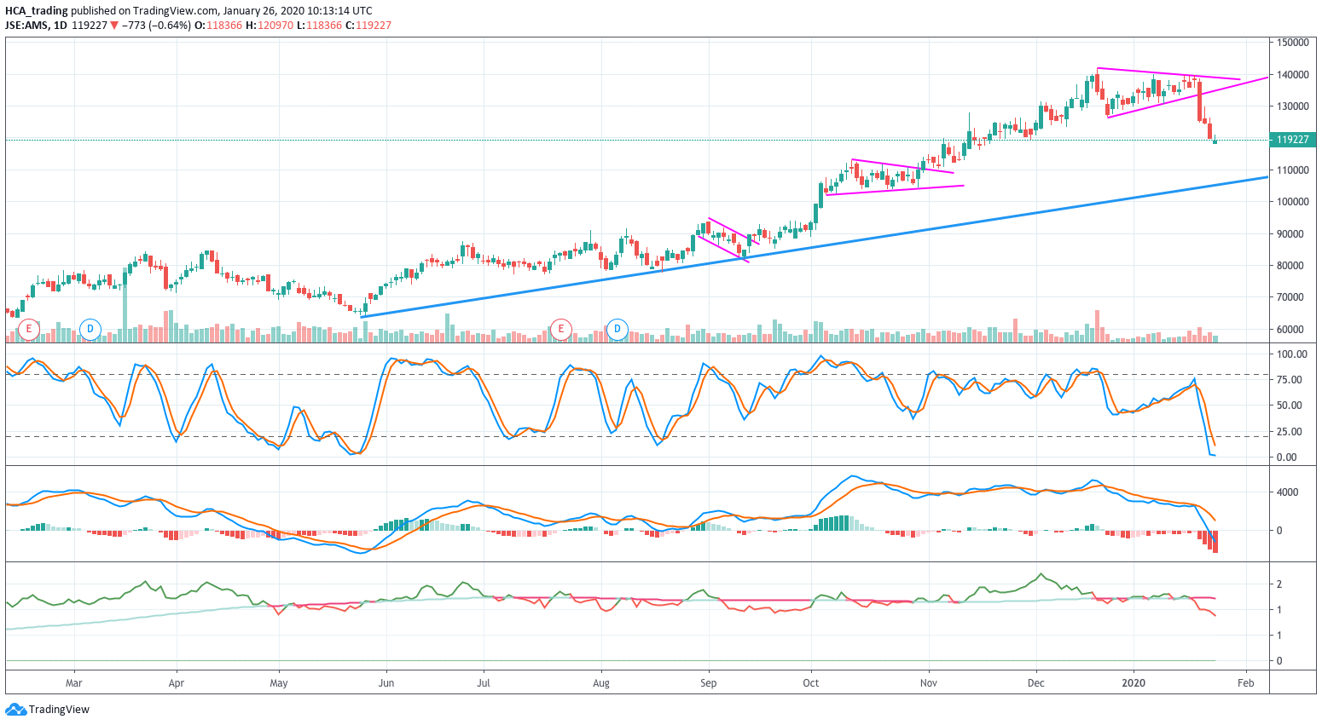Click the 2020 label on the time axis
1322x725 pixels.
click(1134, 683)
